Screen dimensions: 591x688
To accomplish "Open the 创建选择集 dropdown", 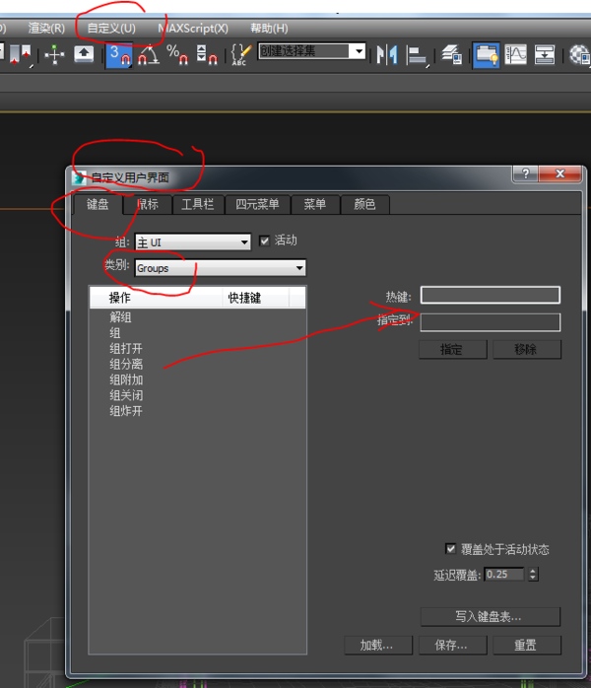I will pos(311,51).
